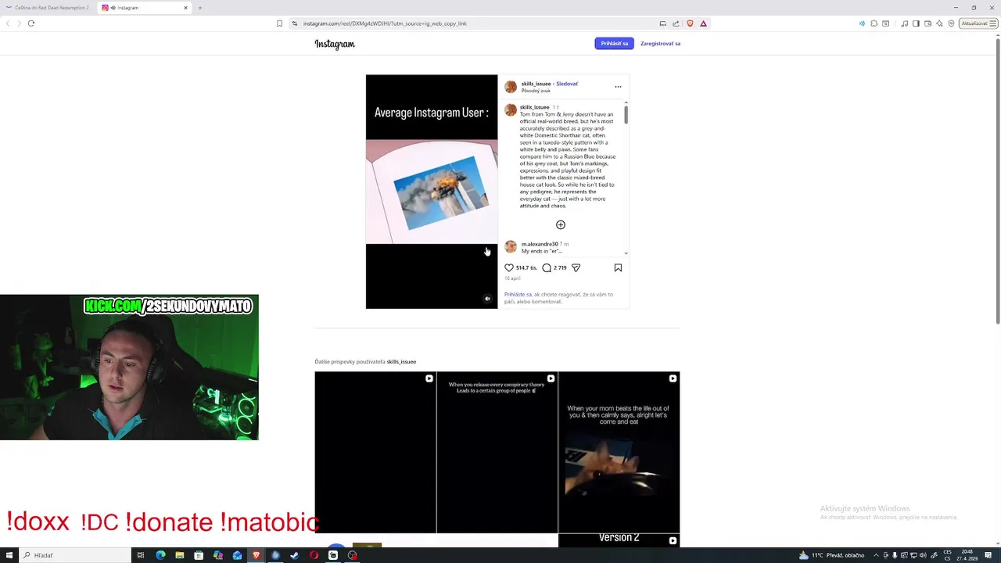Click the Hľadať taskbar search box

tap(74, 555)
